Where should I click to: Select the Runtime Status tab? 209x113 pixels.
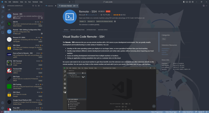pos(103,30)
